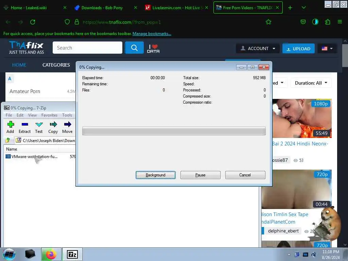Open a new browser tab
Image resolution: width=348 pixels, height=261 pixels.
point(290,8)
